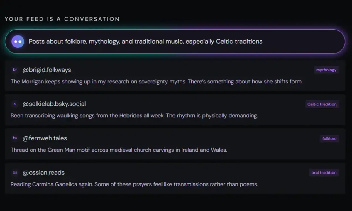
Task: Select the 'Celtic tradition' tag badge
Action: click(x=322, y=104)
